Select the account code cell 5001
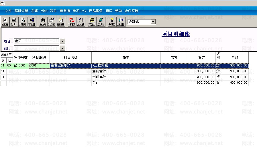The height and width of the screenshot is (163, 257). click(x=39, y=66)
